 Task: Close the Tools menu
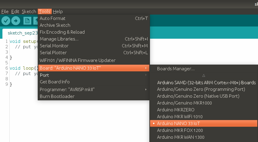(45, 11)
